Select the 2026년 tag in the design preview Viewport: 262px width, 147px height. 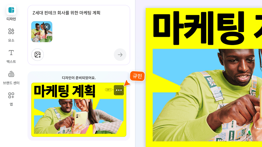[x=119, y=94]
